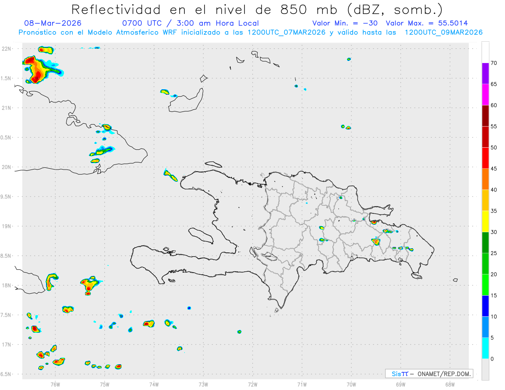This screenshot has height=390, width=505.
Task: Click the '0700 UTC / 3:00 am Hora Local' text
Action: click(191, 23)
